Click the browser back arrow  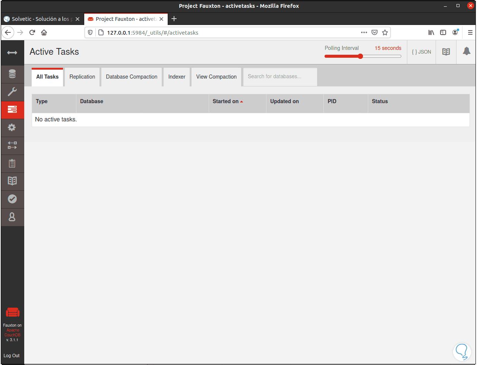(8, 32)
